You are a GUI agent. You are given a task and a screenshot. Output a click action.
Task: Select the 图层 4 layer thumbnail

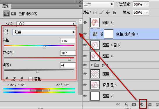pos(95,56)
